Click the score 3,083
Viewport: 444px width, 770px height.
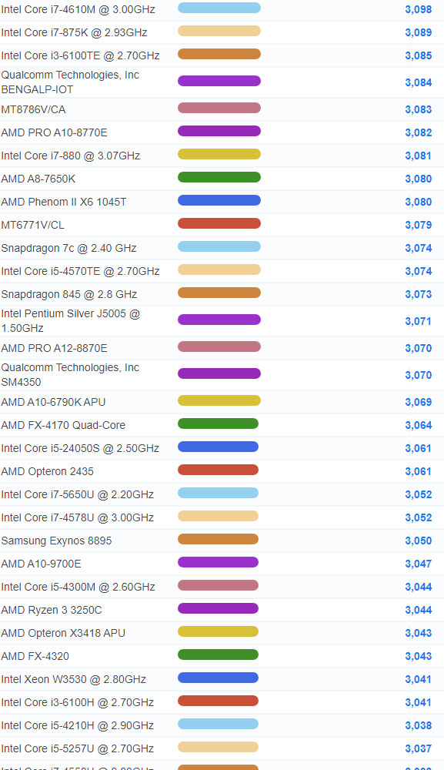point(419,109)
